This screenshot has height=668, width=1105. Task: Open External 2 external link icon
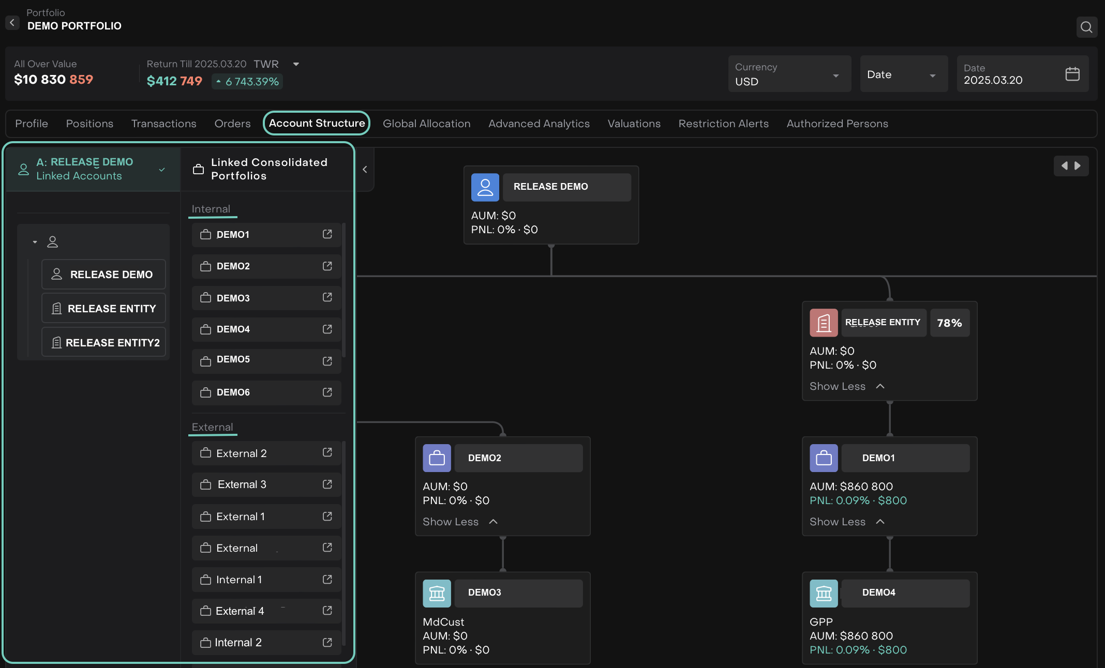tap(327, 452)
